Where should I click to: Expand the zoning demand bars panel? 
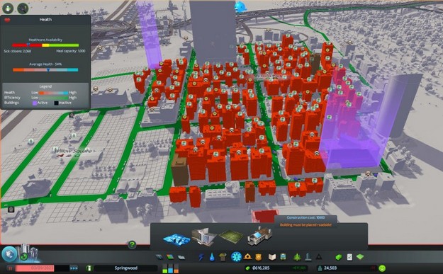171,268
